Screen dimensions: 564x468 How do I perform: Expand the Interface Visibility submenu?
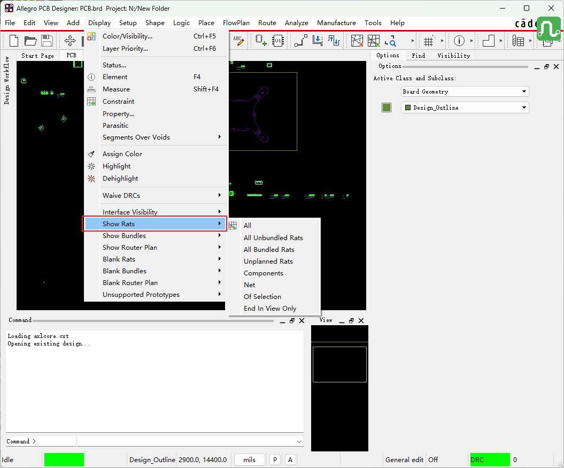pos(156,212)
